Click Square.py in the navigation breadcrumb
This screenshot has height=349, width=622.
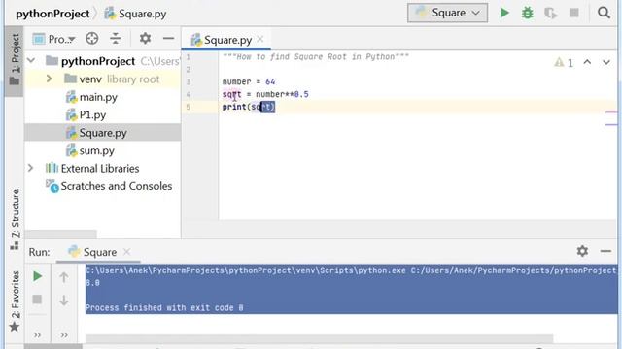pyautogui.click(x=135, y=14)
